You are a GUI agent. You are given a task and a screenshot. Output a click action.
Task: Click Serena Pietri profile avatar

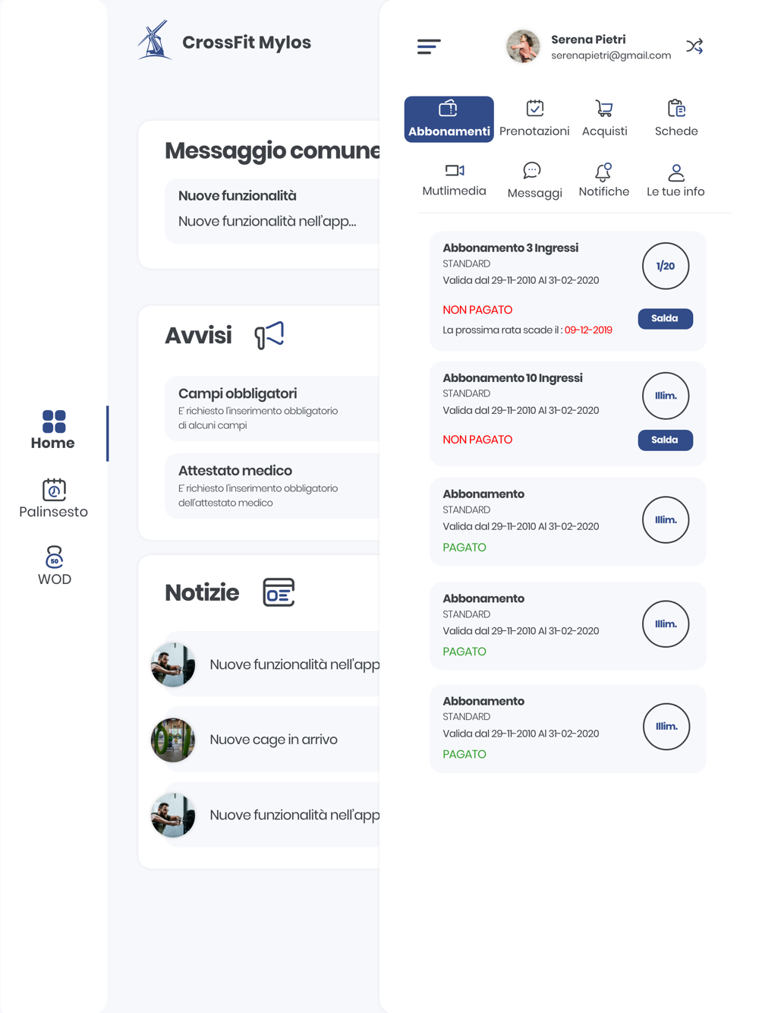[523, 46]
